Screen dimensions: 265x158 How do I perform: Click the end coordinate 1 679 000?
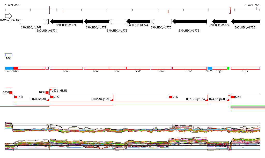252,5
